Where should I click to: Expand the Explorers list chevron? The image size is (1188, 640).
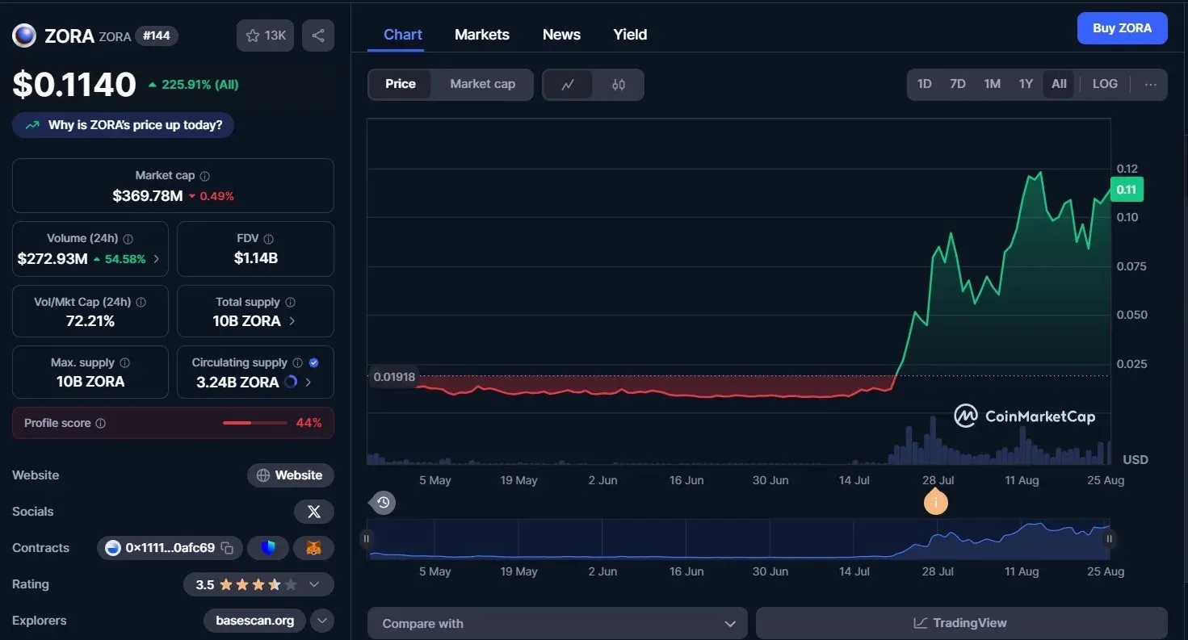[x=322, y=621]
